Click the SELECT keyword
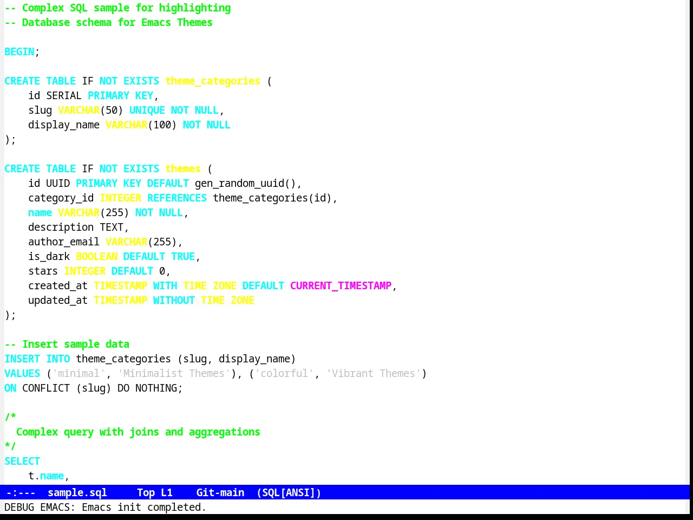Screen dimensions: 693x520 point(22,461)
